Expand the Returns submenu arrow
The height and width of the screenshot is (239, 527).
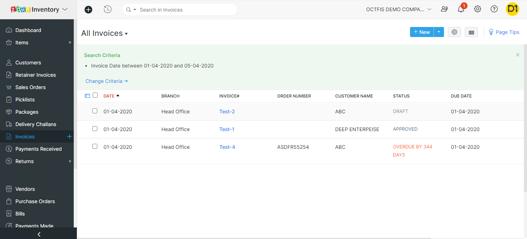coord(70,161)
